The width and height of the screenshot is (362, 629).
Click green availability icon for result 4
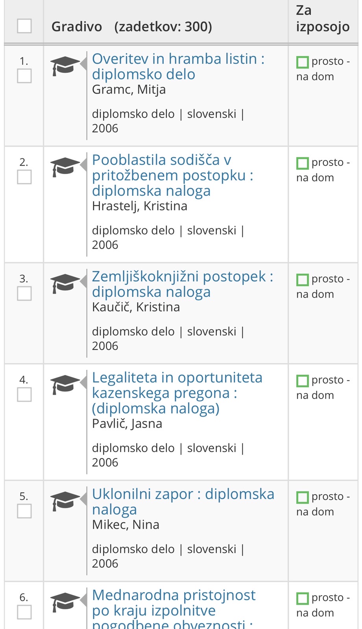pyautogui.click(x=303, y=381)
